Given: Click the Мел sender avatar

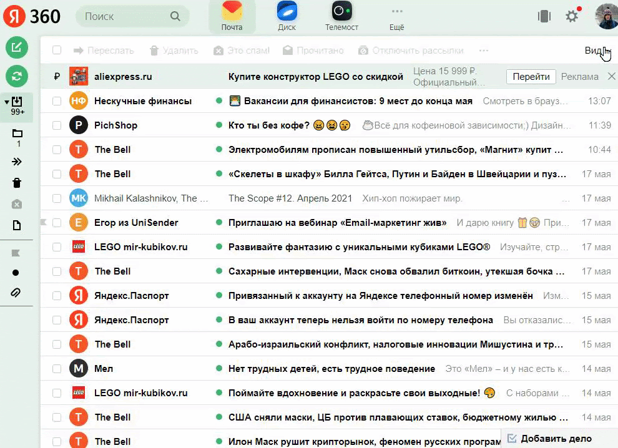Looking at the screenshot, I should 79,368.
